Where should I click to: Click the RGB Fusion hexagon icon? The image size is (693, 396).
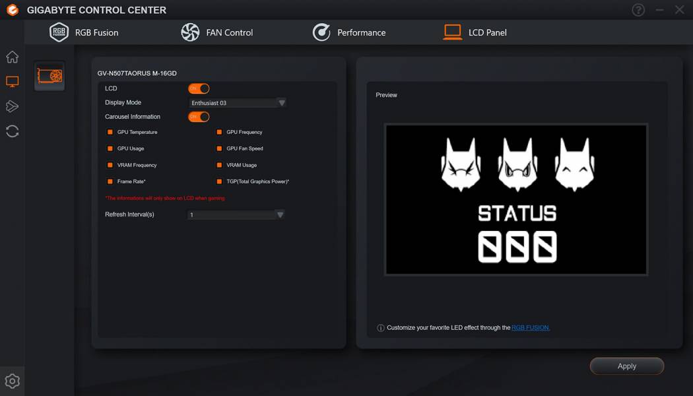point(59,32)
